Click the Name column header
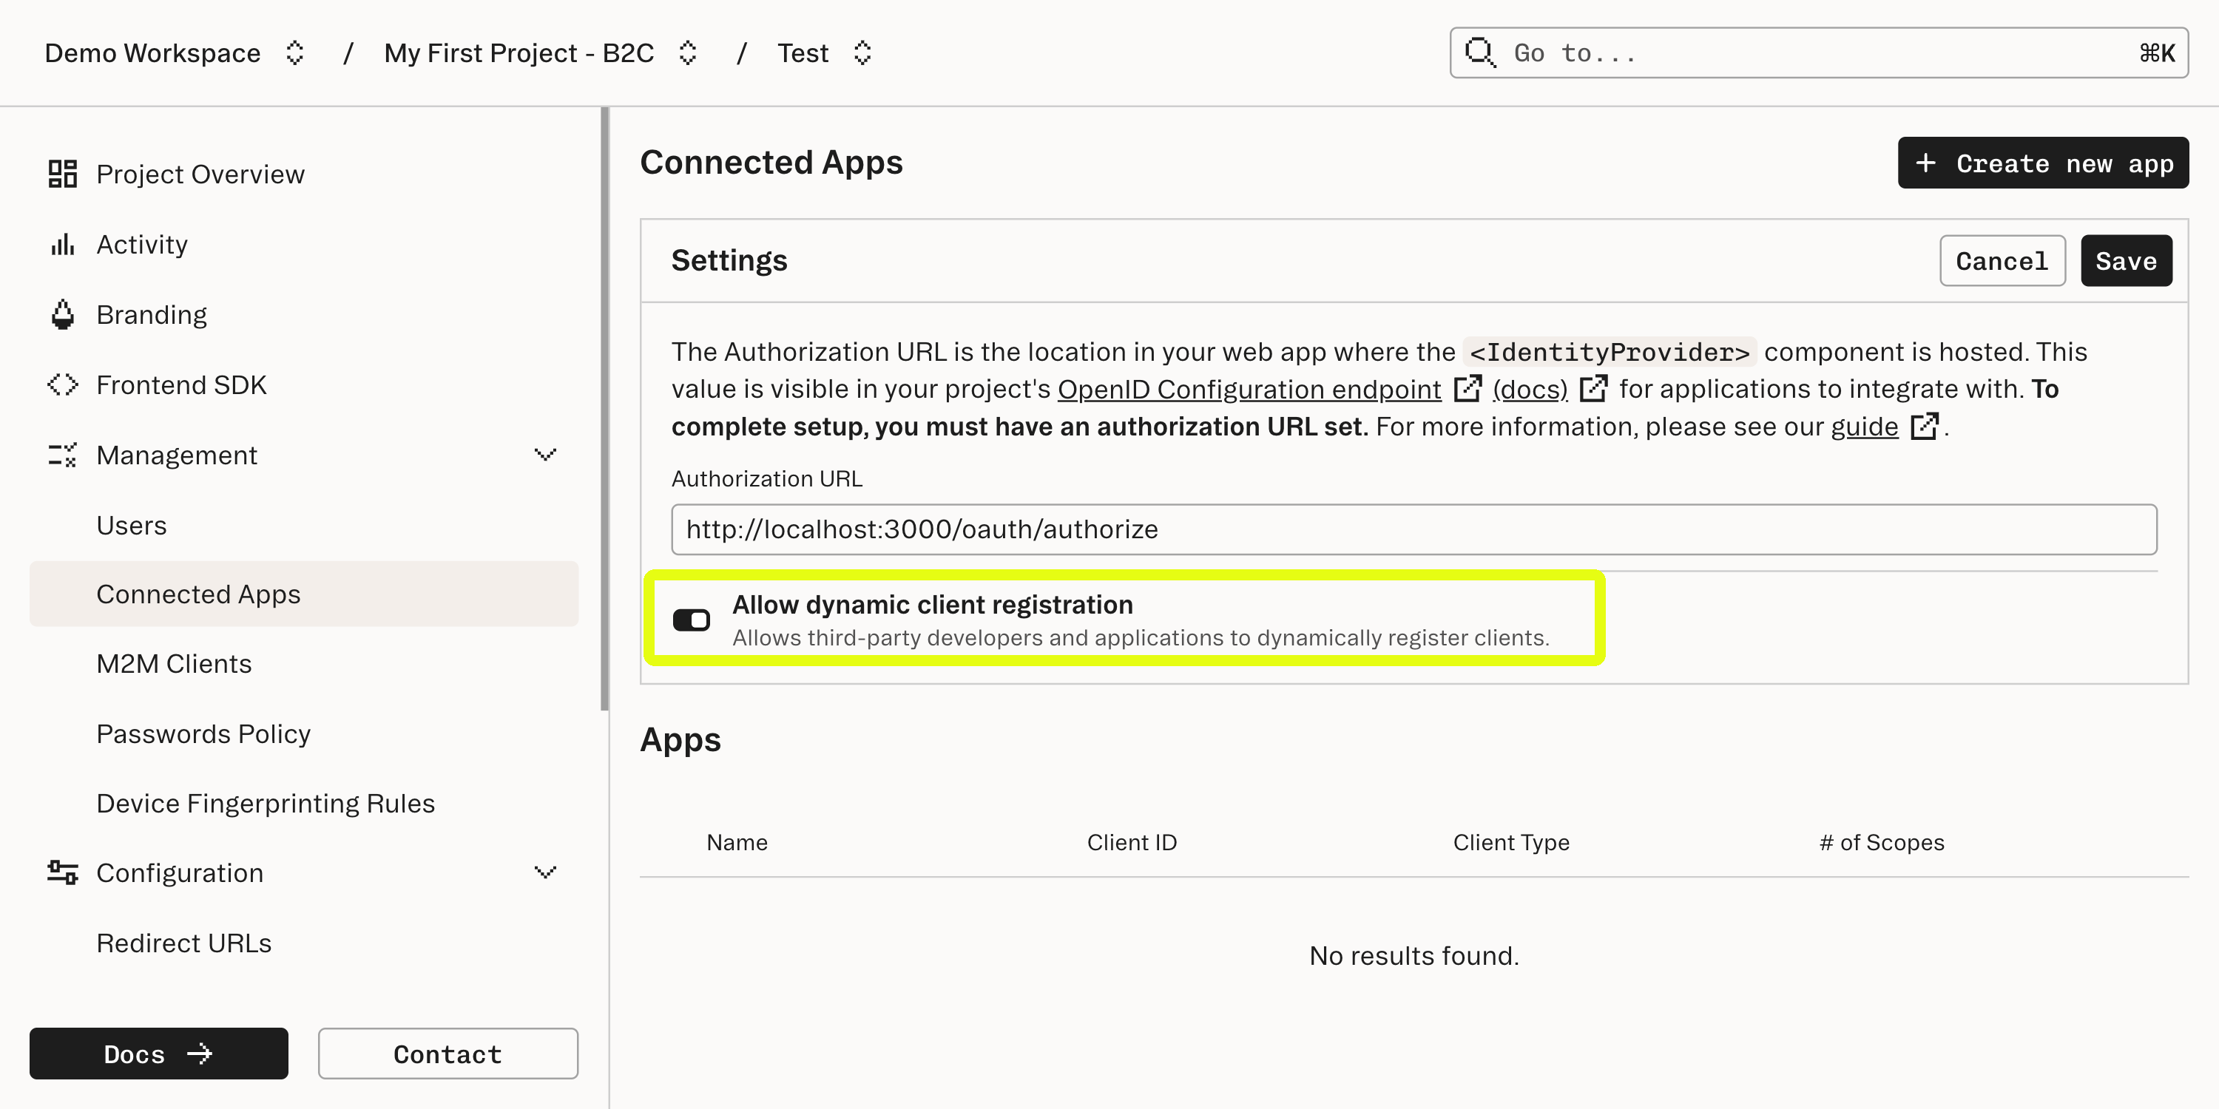This screenshot has width=2219, height=1109. coord(737,842)
